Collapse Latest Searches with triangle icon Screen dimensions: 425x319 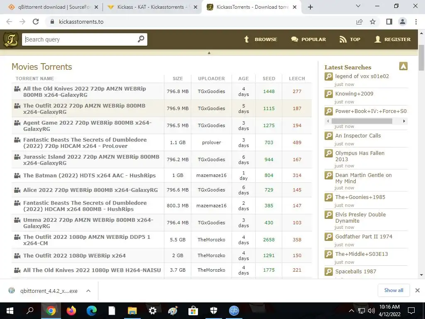403,66
